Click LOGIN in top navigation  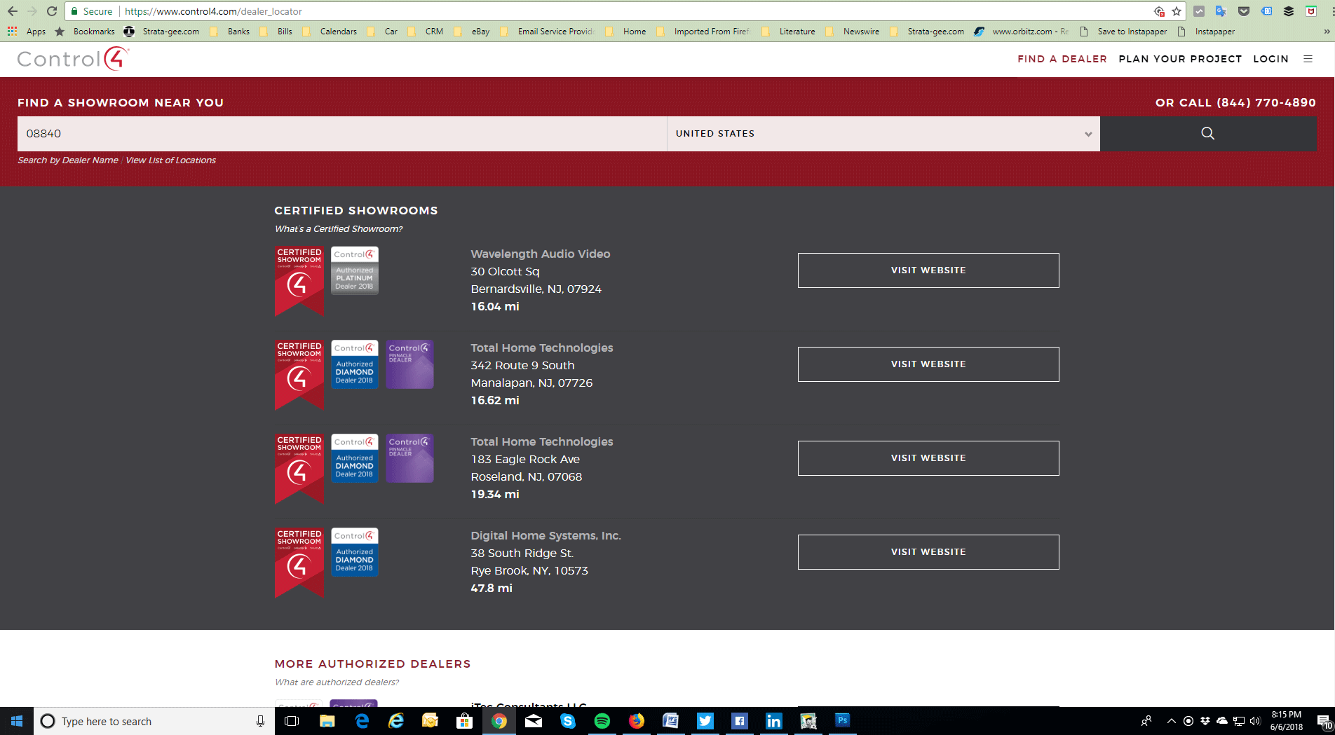1270,59
